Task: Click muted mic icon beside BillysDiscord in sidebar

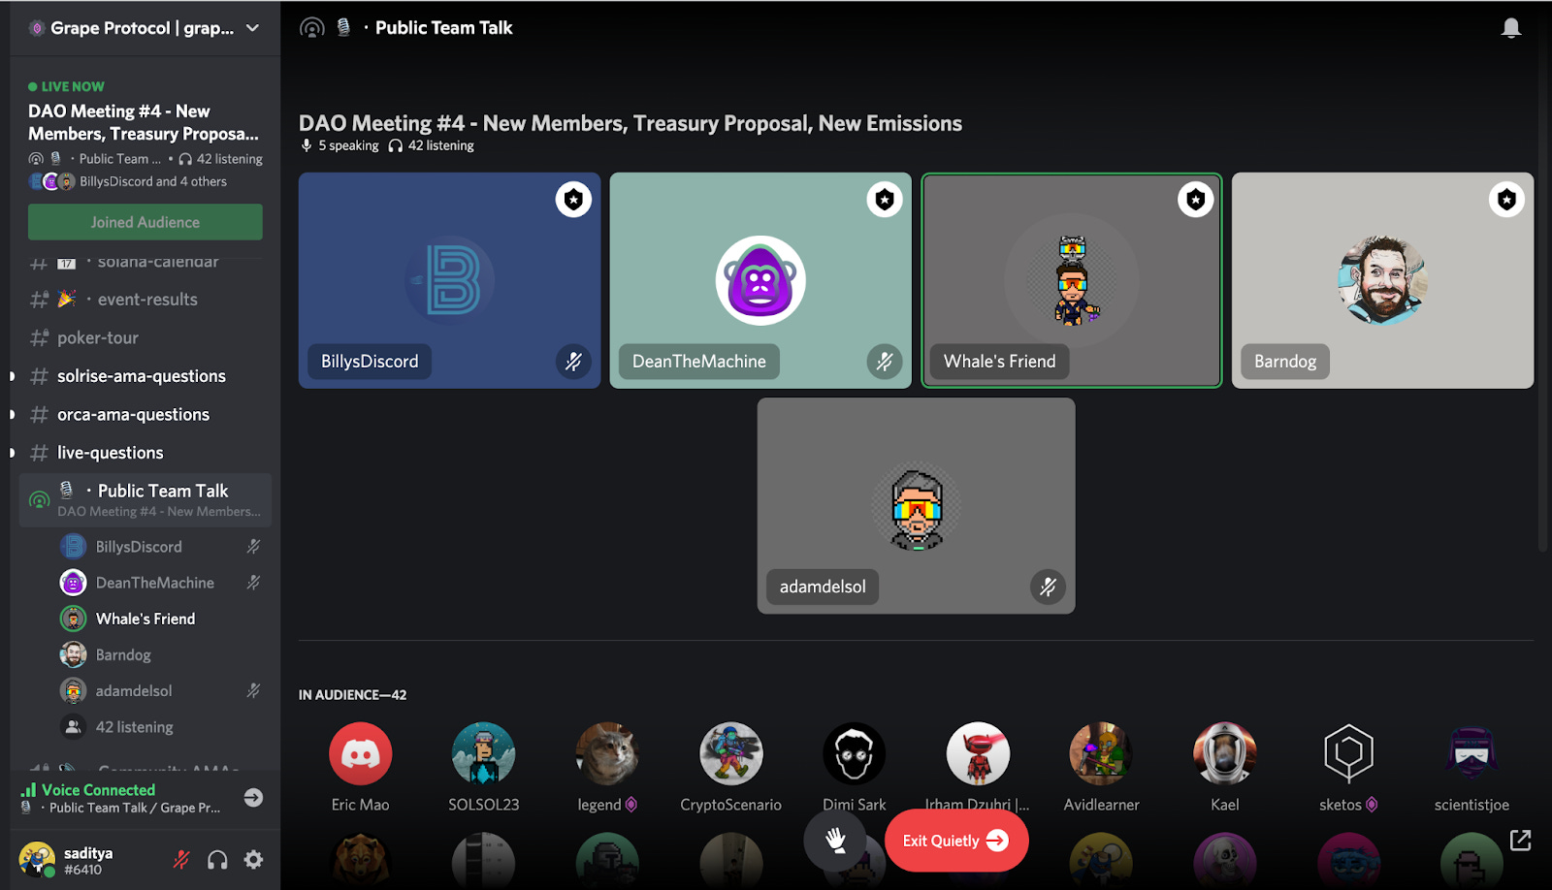Action: [253, 547]
